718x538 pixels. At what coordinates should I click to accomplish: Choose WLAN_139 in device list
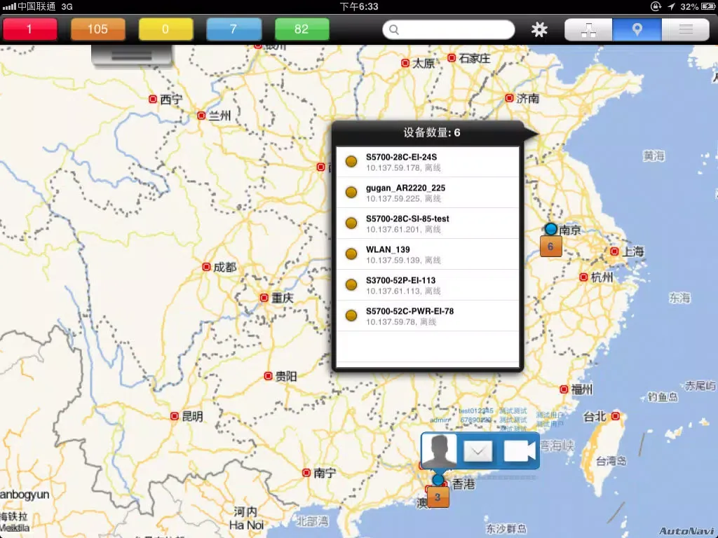428,254
